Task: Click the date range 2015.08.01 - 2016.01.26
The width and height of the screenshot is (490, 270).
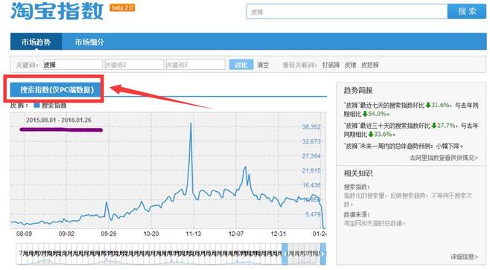Action: 59,120
